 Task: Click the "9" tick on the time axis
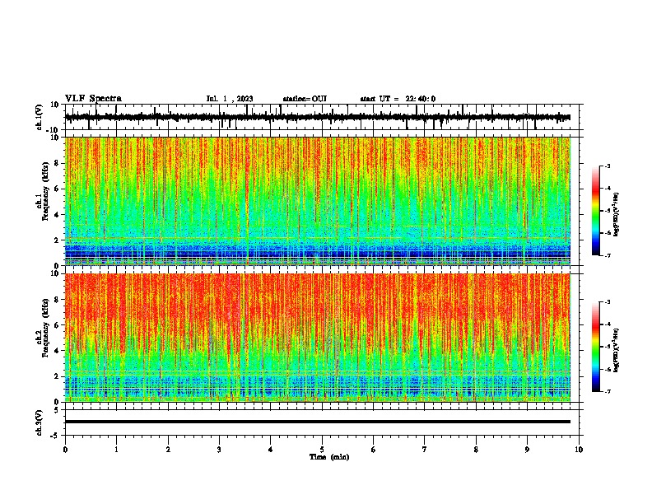(x=527, y=450)
